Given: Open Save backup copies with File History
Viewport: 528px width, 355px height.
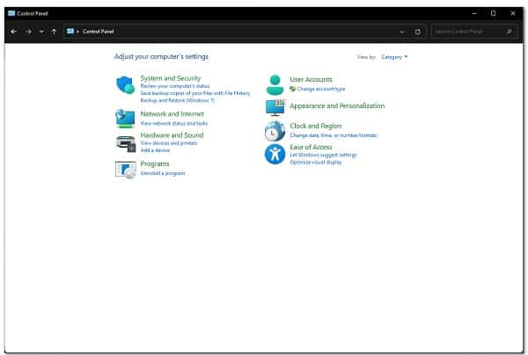Looking at the screenshot, I should tap(195, 93).
